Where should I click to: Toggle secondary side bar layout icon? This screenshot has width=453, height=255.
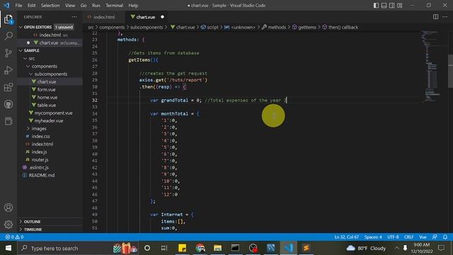click(391, 6)
